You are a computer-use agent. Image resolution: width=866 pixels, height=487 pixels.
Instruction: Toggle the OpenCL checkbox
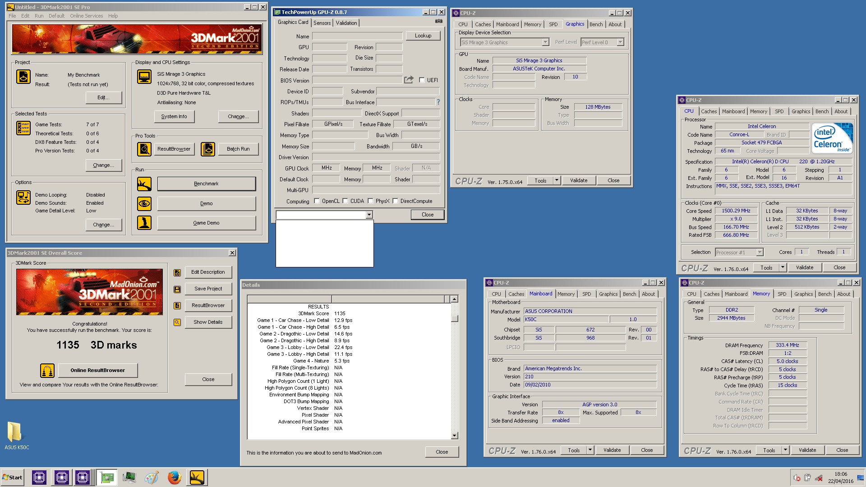tap(317, 201)
